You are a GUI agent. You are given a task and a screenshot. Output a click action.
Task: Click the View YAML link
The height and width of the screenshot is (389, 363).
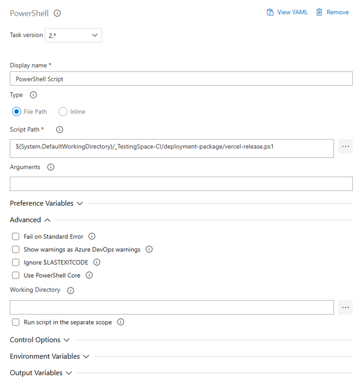287,12
